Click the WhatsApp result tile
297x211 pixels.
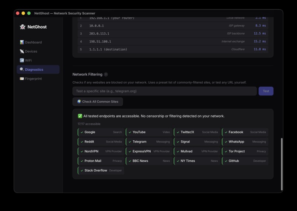coord(245,141)
